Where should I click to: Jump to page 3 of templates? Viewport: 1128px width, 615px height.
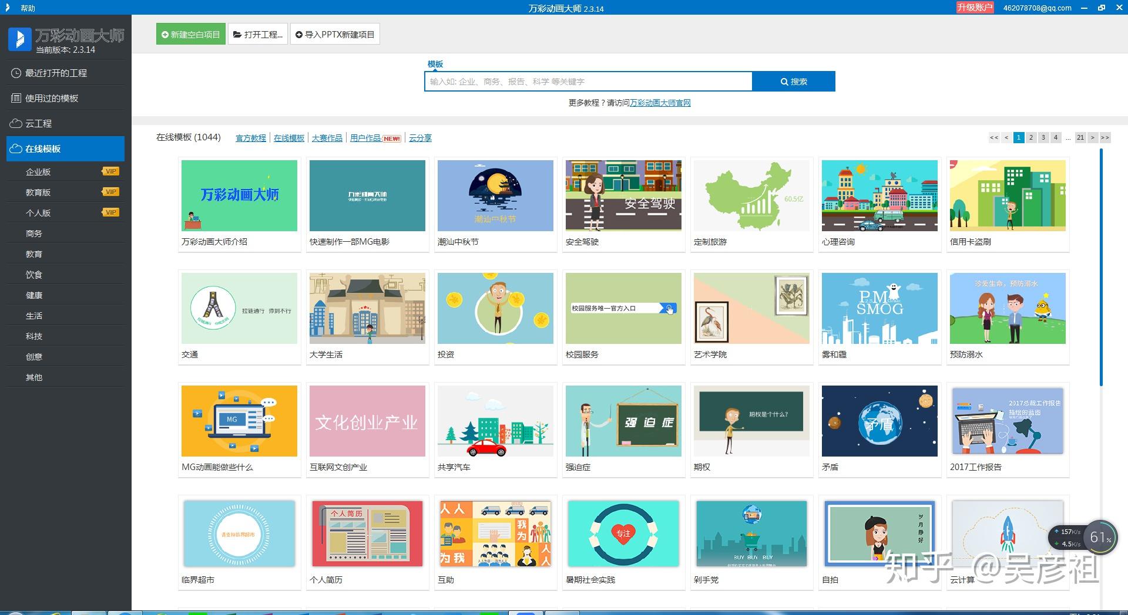[x=1043, y=137]
